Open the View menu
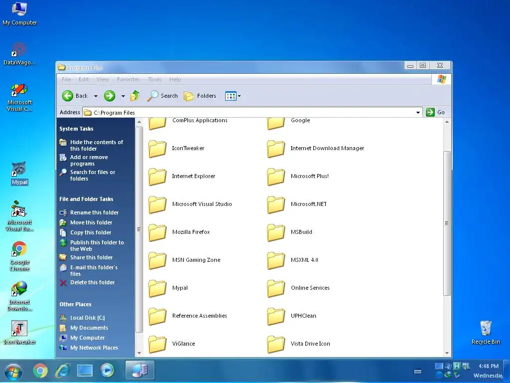The height and width of the screenshot is (383, 510). pyautogui.click(x=103, y=79)
